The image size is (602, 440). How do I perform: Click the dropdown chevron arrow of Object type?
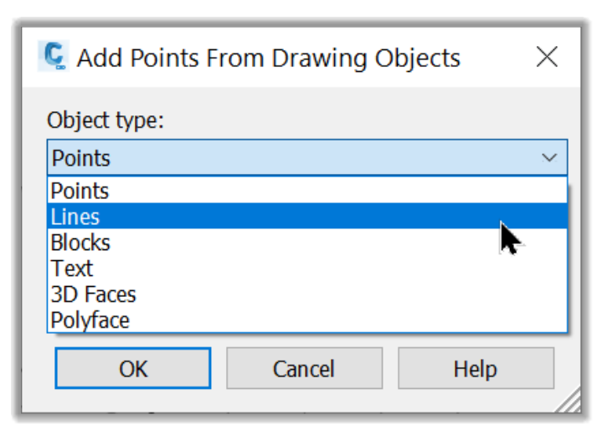click(x=549, y=157)
